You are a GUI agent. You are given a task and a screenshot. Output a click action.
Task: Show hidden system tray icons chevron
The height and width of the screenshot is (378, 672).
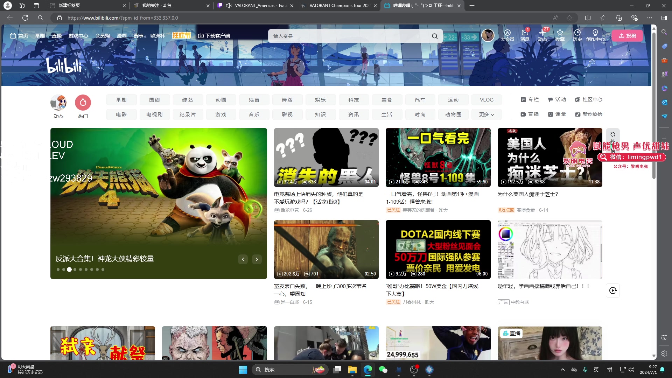point(562,370)
